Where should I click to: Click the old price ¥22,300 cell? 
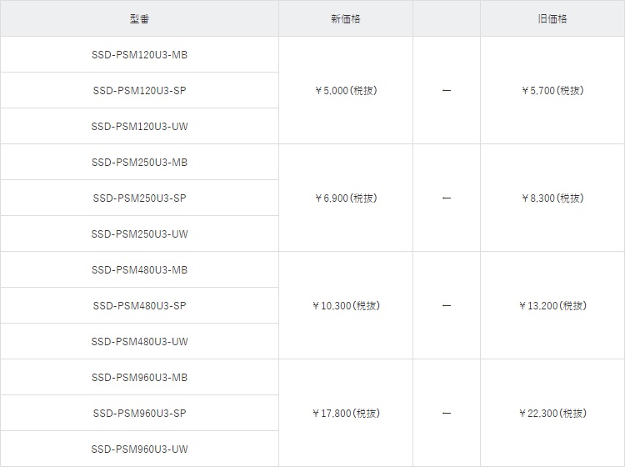[552, 413]
